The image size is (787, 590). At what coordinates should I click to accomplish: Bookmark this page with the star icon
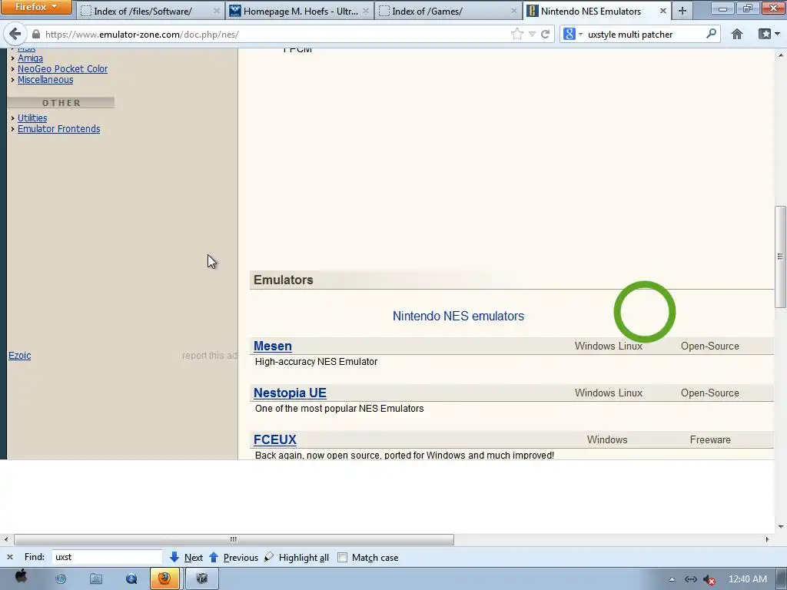[x=516, y=34]
